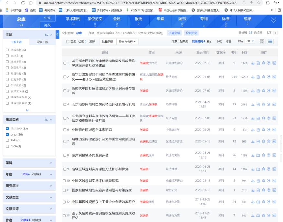Select the list detail view icon

point(270,41)
